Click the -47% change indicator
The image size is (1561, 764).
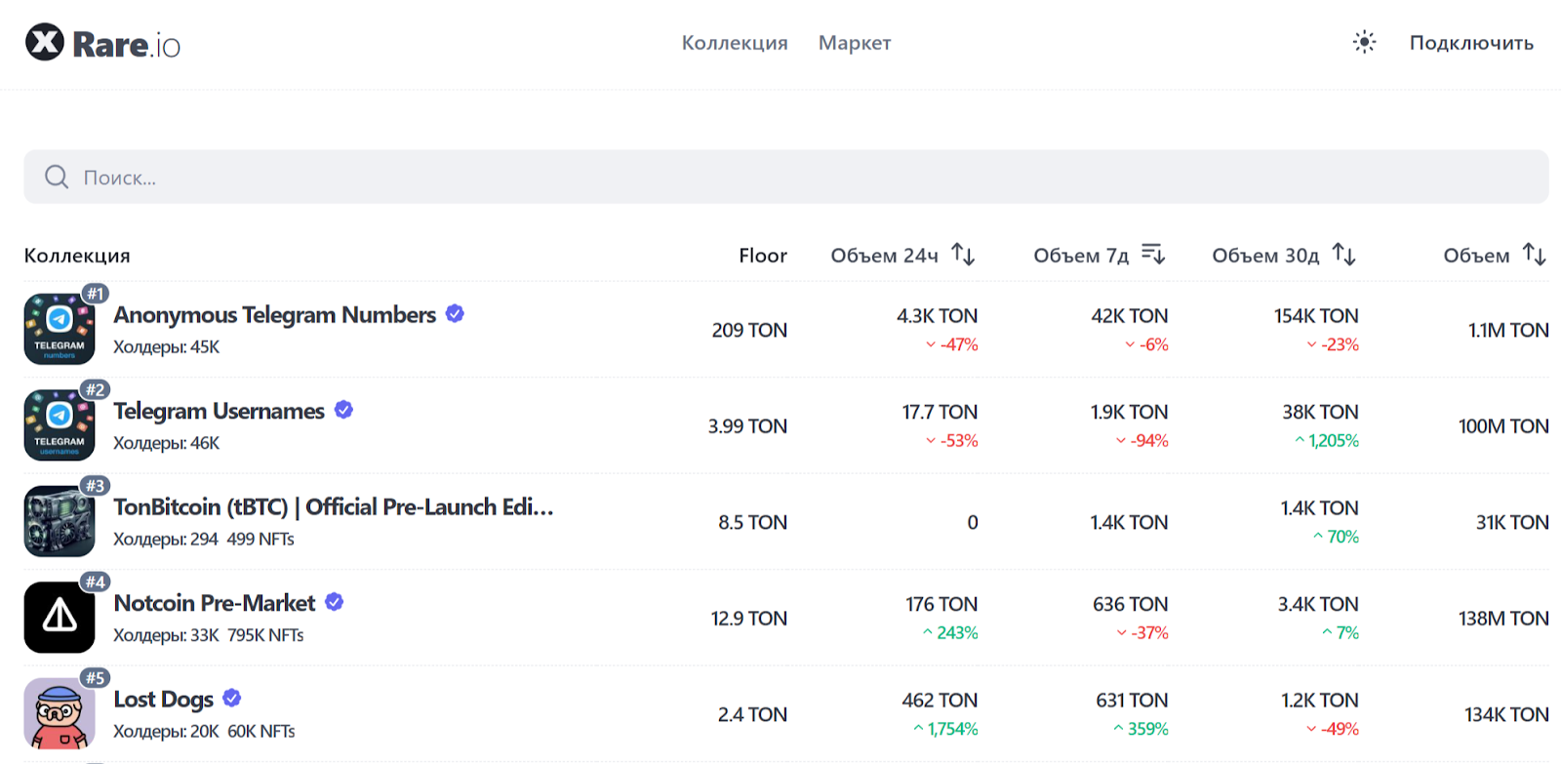point(951,344)
